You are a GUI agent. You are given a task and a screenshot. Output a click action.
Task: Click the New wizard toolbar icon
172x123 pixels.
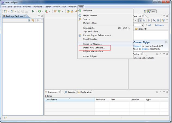(5, 11)
